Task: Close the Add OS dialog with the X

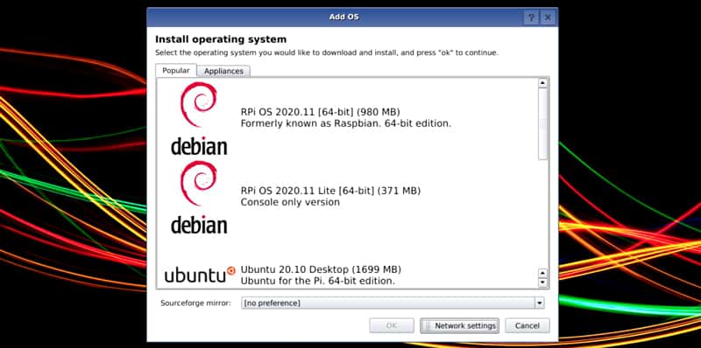Action: pyautogui.click(x=548, y=17)
